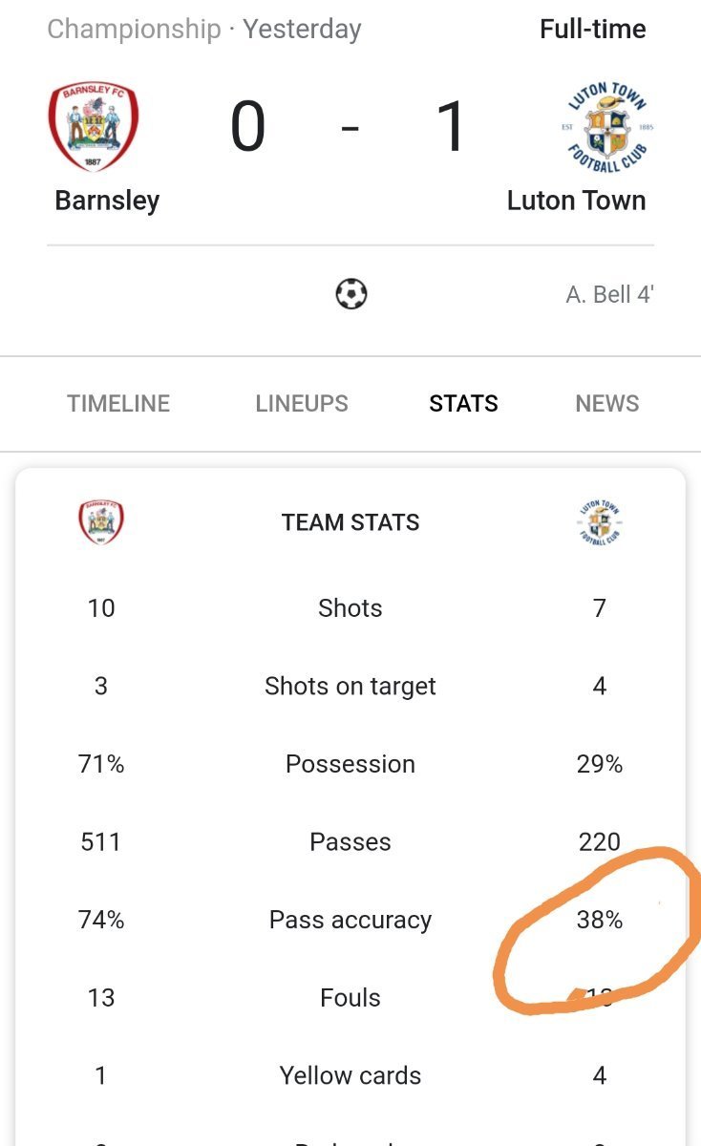Viewport: 701px width, 1146px height.
Task: Click the circled 38% pass accuracy value
Action: (x=600, y=920)
